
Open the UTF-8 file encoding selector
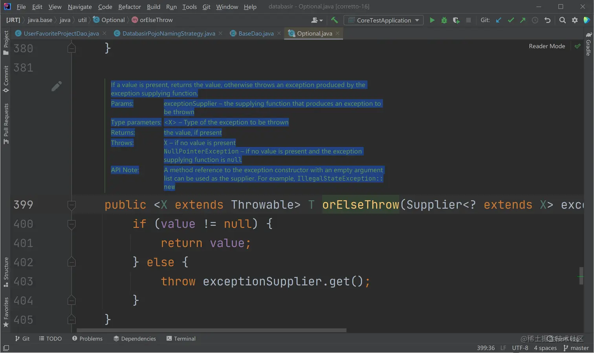(520, 348)
